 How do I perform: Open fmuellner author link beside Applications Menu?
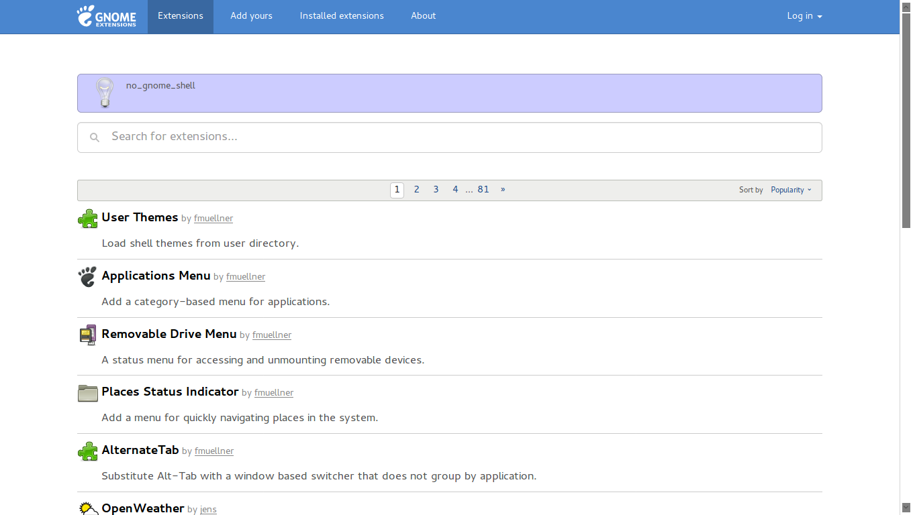(x=246, y=277)
